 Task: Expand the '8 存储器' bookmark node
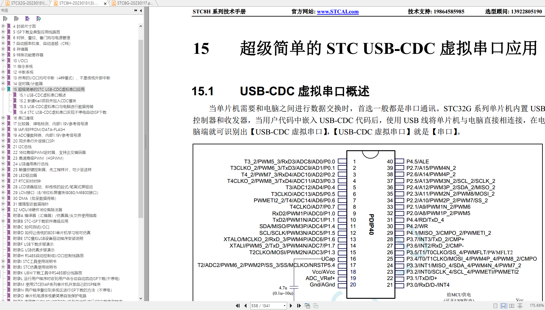3,49
